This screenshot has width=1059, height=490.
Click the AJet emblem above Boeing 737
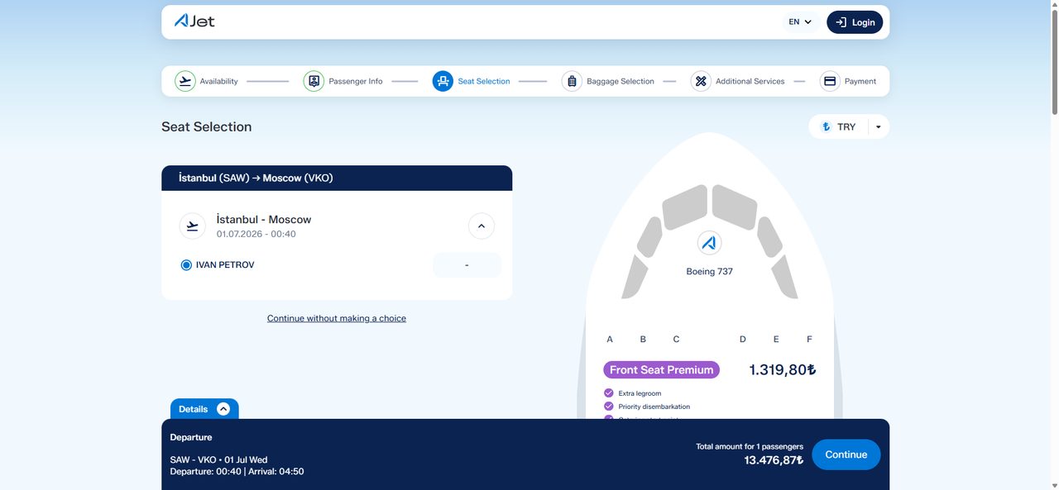click(x=709, y=243)
